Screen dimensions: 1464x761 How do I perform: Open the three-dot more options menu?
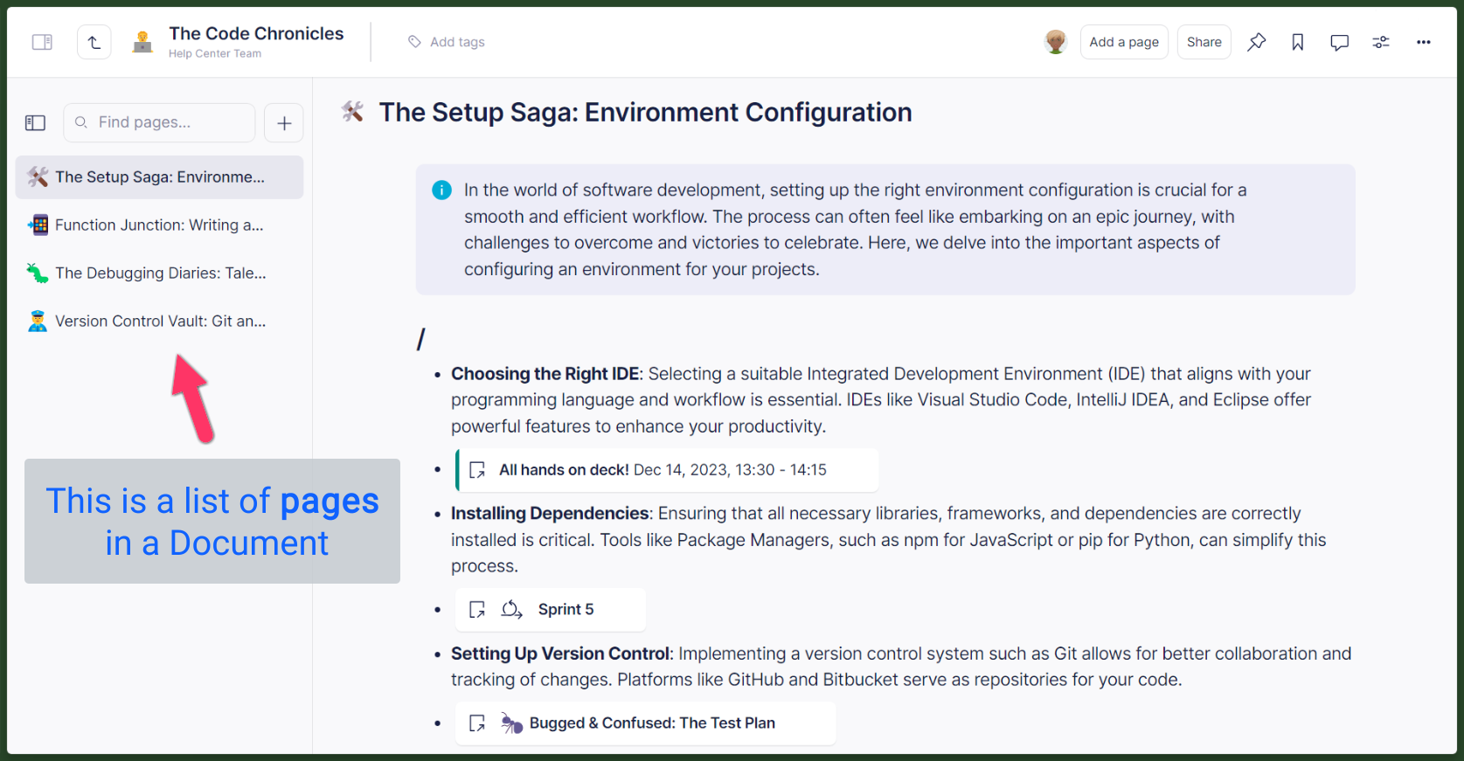[x=1423, y=42]
